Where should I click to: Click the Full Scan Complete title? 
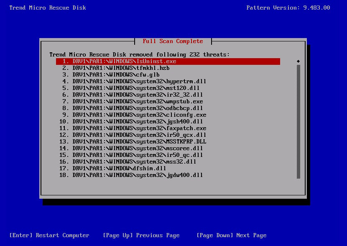173,41
